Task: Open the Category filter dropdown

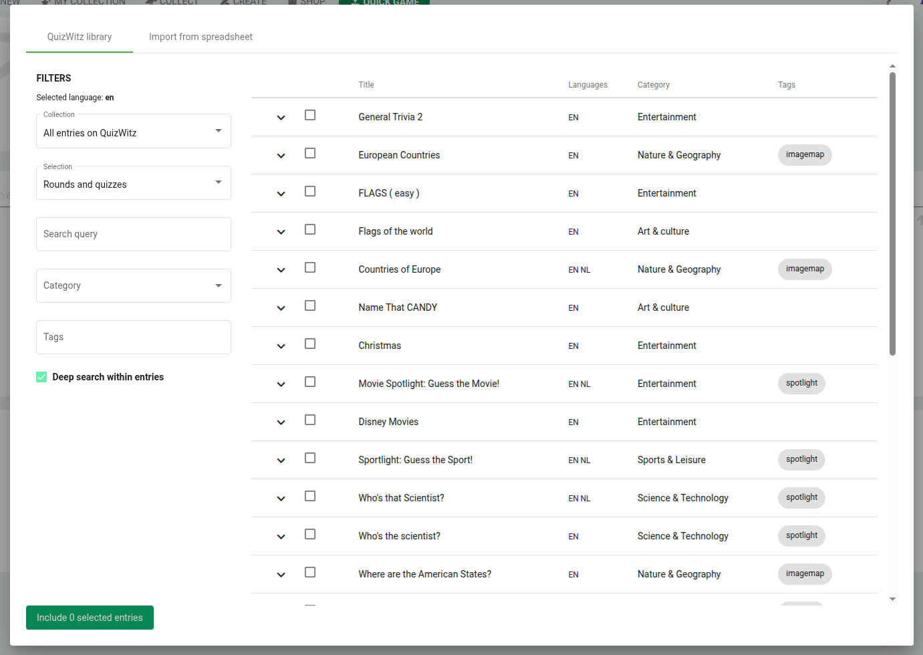Action: click(x=133, y=285)
